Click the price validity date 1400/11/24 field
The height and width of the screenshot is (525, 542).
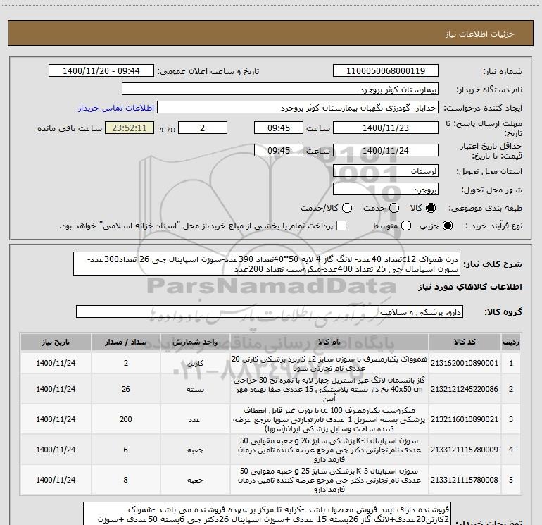click(x=386, y=150)
